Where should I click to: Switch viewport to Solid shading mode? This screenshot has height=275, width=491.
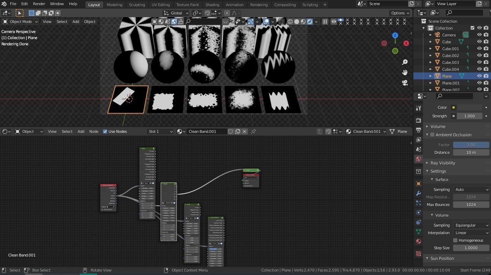tap(297, 21)
